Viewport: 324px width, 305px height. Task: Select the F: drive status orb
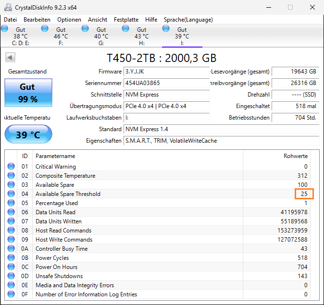point(45,29)
